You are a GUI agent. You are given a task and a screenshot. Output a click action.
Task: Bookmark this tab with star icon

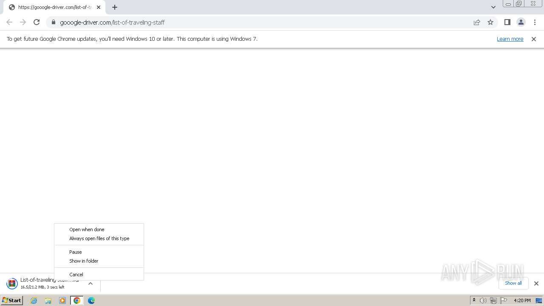click(x=490, y=22)
